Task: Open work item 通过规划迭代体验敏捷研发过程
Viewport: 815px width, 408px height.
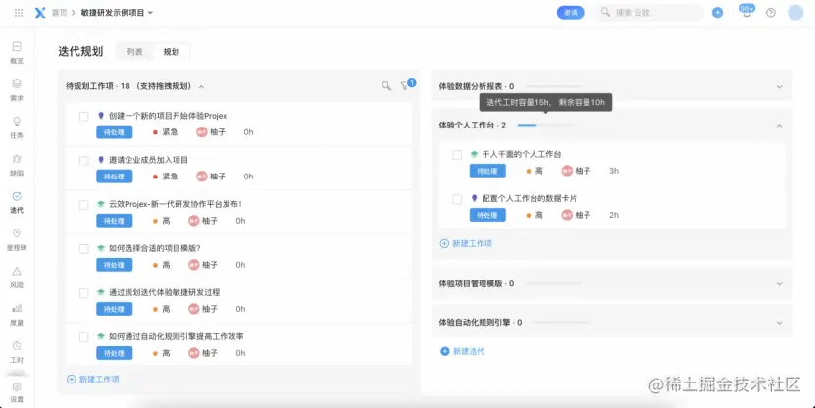Action: click(164, 292)
